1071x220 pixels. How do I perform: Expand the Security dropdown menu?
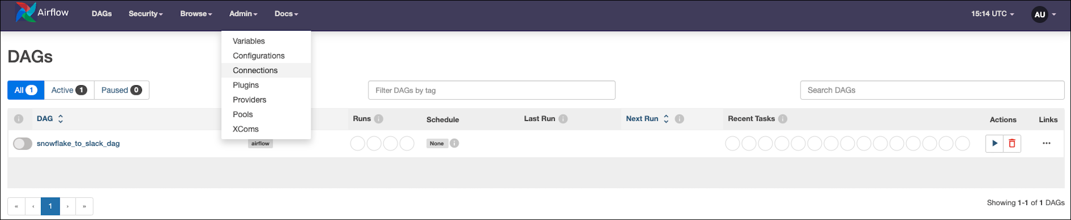click(x=145, y=14)
